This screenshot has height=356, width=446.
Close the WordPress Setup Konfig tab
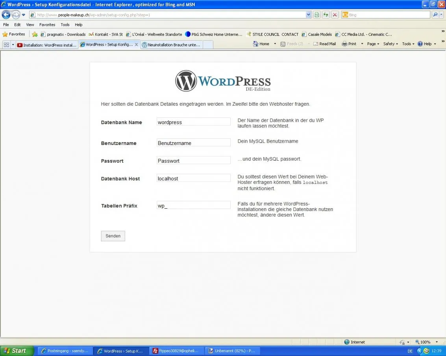pyautogui.click(x=137, y=44)
